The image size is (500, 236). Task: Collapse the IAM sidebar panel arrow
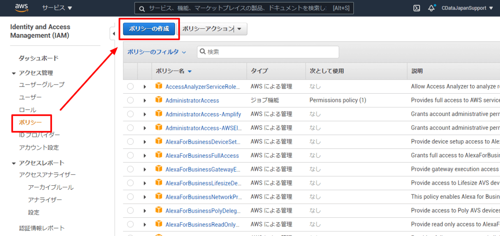click(x=113, y=34)
